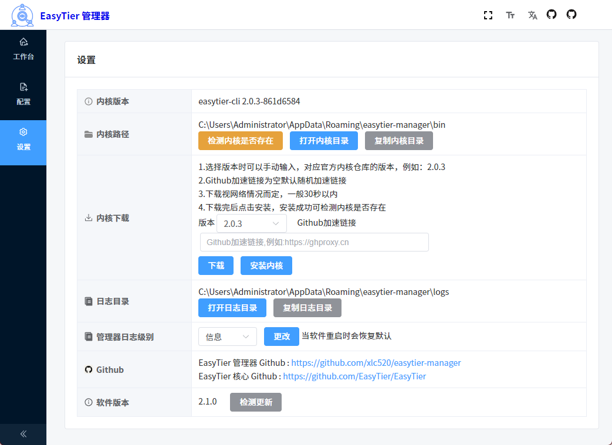Click the 下载 button
Image resolution: width=612 pixels, height=445 pixels.
point(216,266)
